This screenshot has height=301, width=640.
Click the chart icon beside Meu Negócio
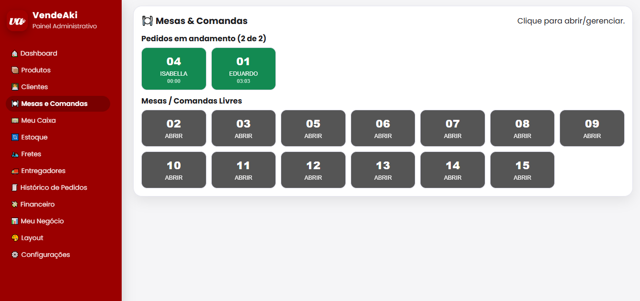15,221
